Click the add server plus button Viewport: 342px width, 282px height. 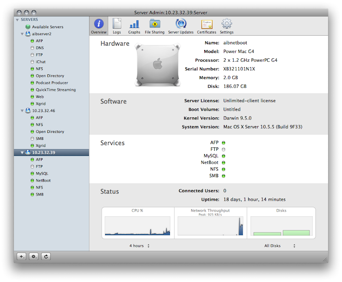(x=21, y=256)
